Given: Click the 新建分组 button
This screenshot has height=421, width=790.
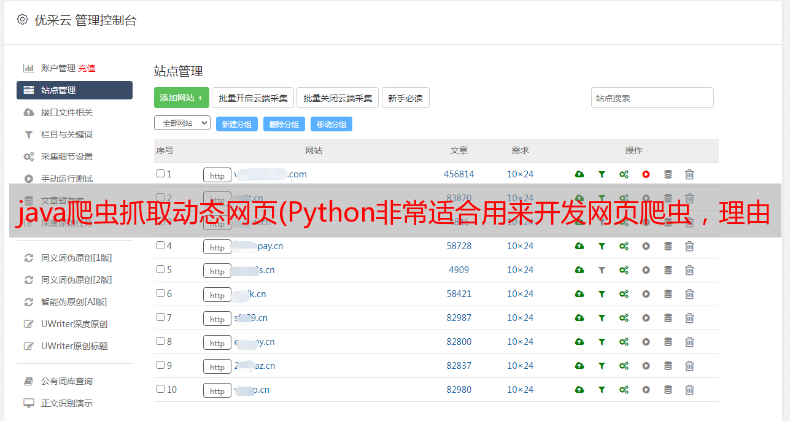Looking at the screenshot, I should click(236, 124).
